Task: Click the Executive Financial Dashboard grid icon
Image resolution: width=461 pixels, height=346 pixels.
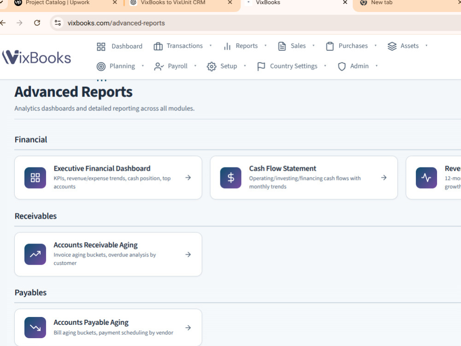Action: coord(35,178)
